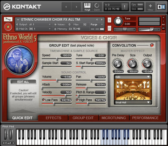The height and width of the screenshot is (146, 168).
Task: Click the stereo pan L-R slider
Action: pos(125,29)
